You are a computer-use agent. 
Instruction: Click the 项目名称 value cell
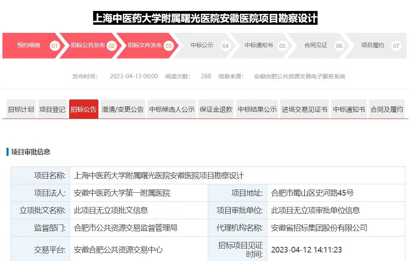[x=237, y=175]
